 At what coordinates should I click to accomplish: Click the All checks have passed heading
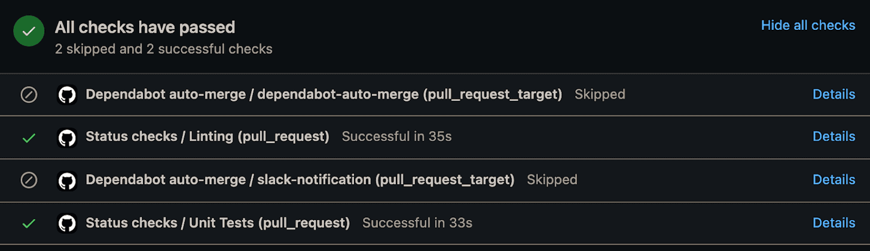145,27
